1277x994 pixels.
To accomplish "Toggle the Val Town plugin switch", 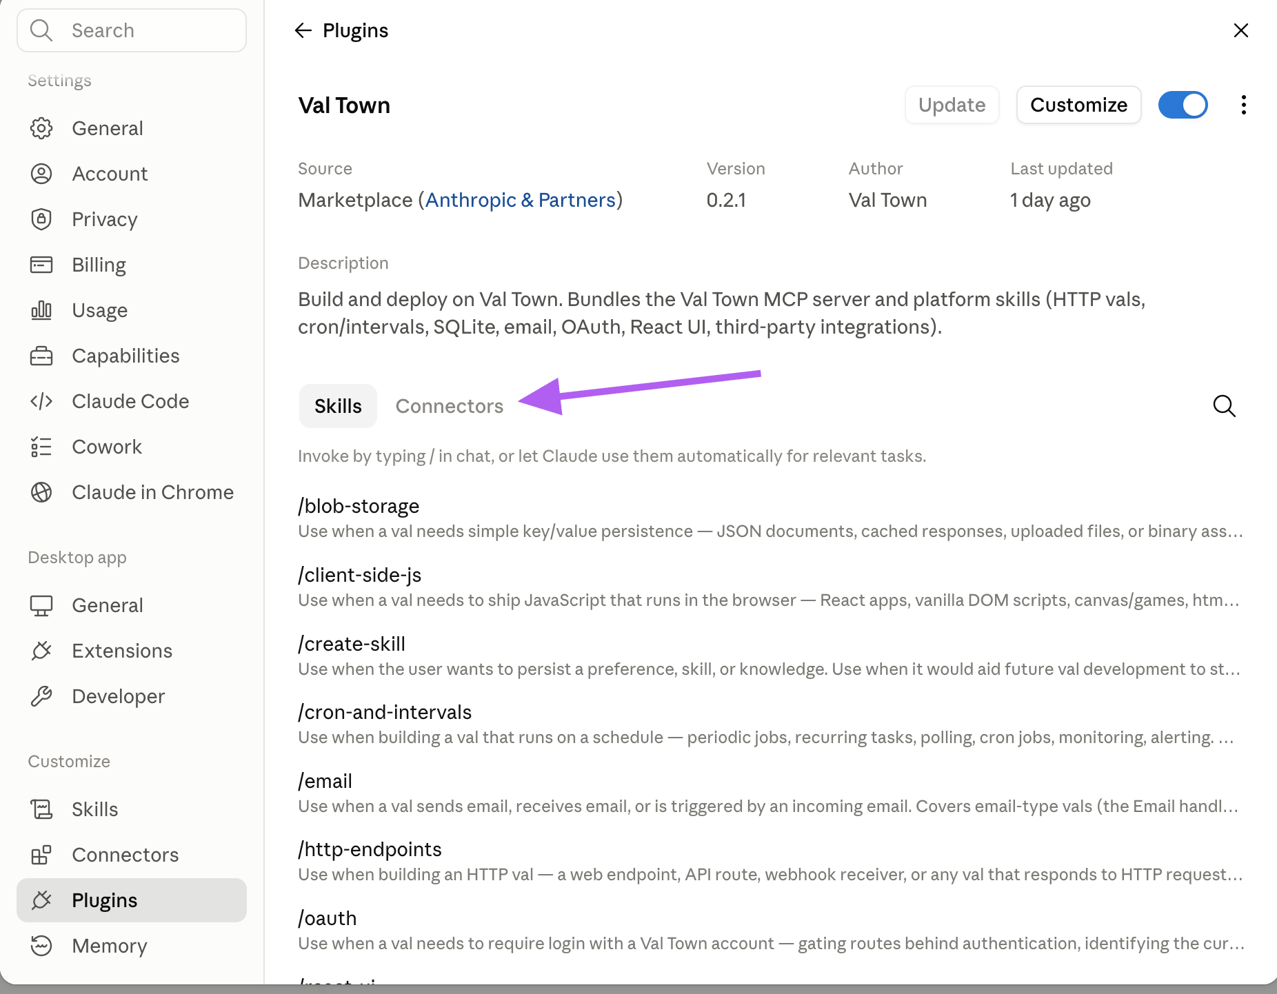I will point(1183,105).
